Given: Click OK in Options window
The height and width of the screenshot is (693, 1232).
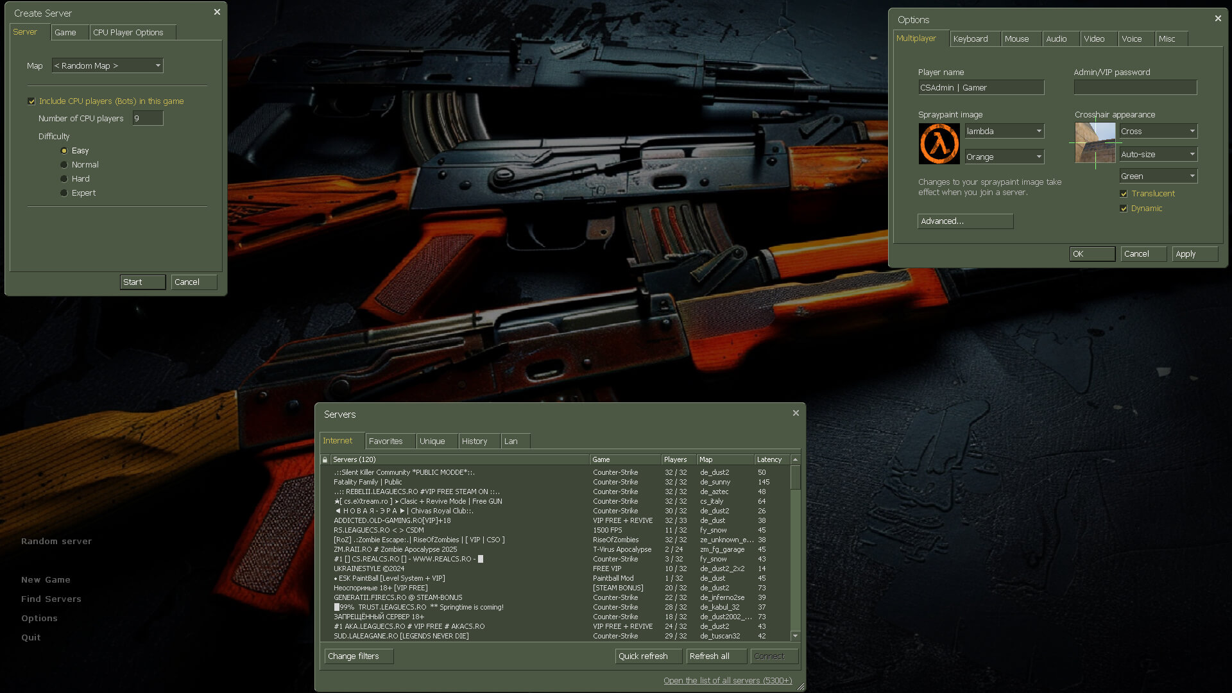Looking at the screenshot, I should pos(1093,253).
